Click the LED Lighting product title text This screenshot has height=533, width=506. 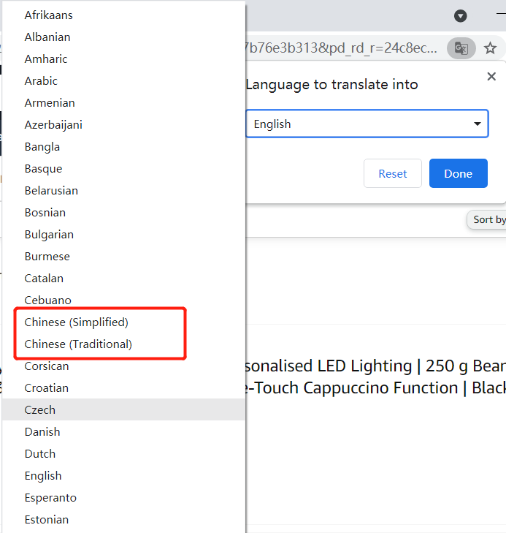pyautogui.click(x=375, y=377)
